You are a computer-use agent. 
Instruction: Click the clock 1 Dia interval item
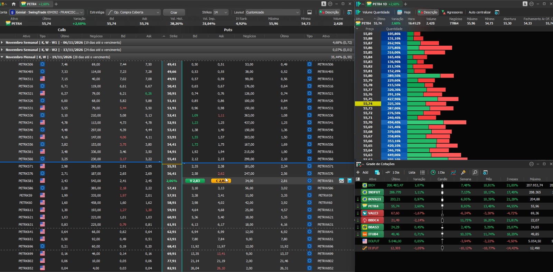coord(438,172)
